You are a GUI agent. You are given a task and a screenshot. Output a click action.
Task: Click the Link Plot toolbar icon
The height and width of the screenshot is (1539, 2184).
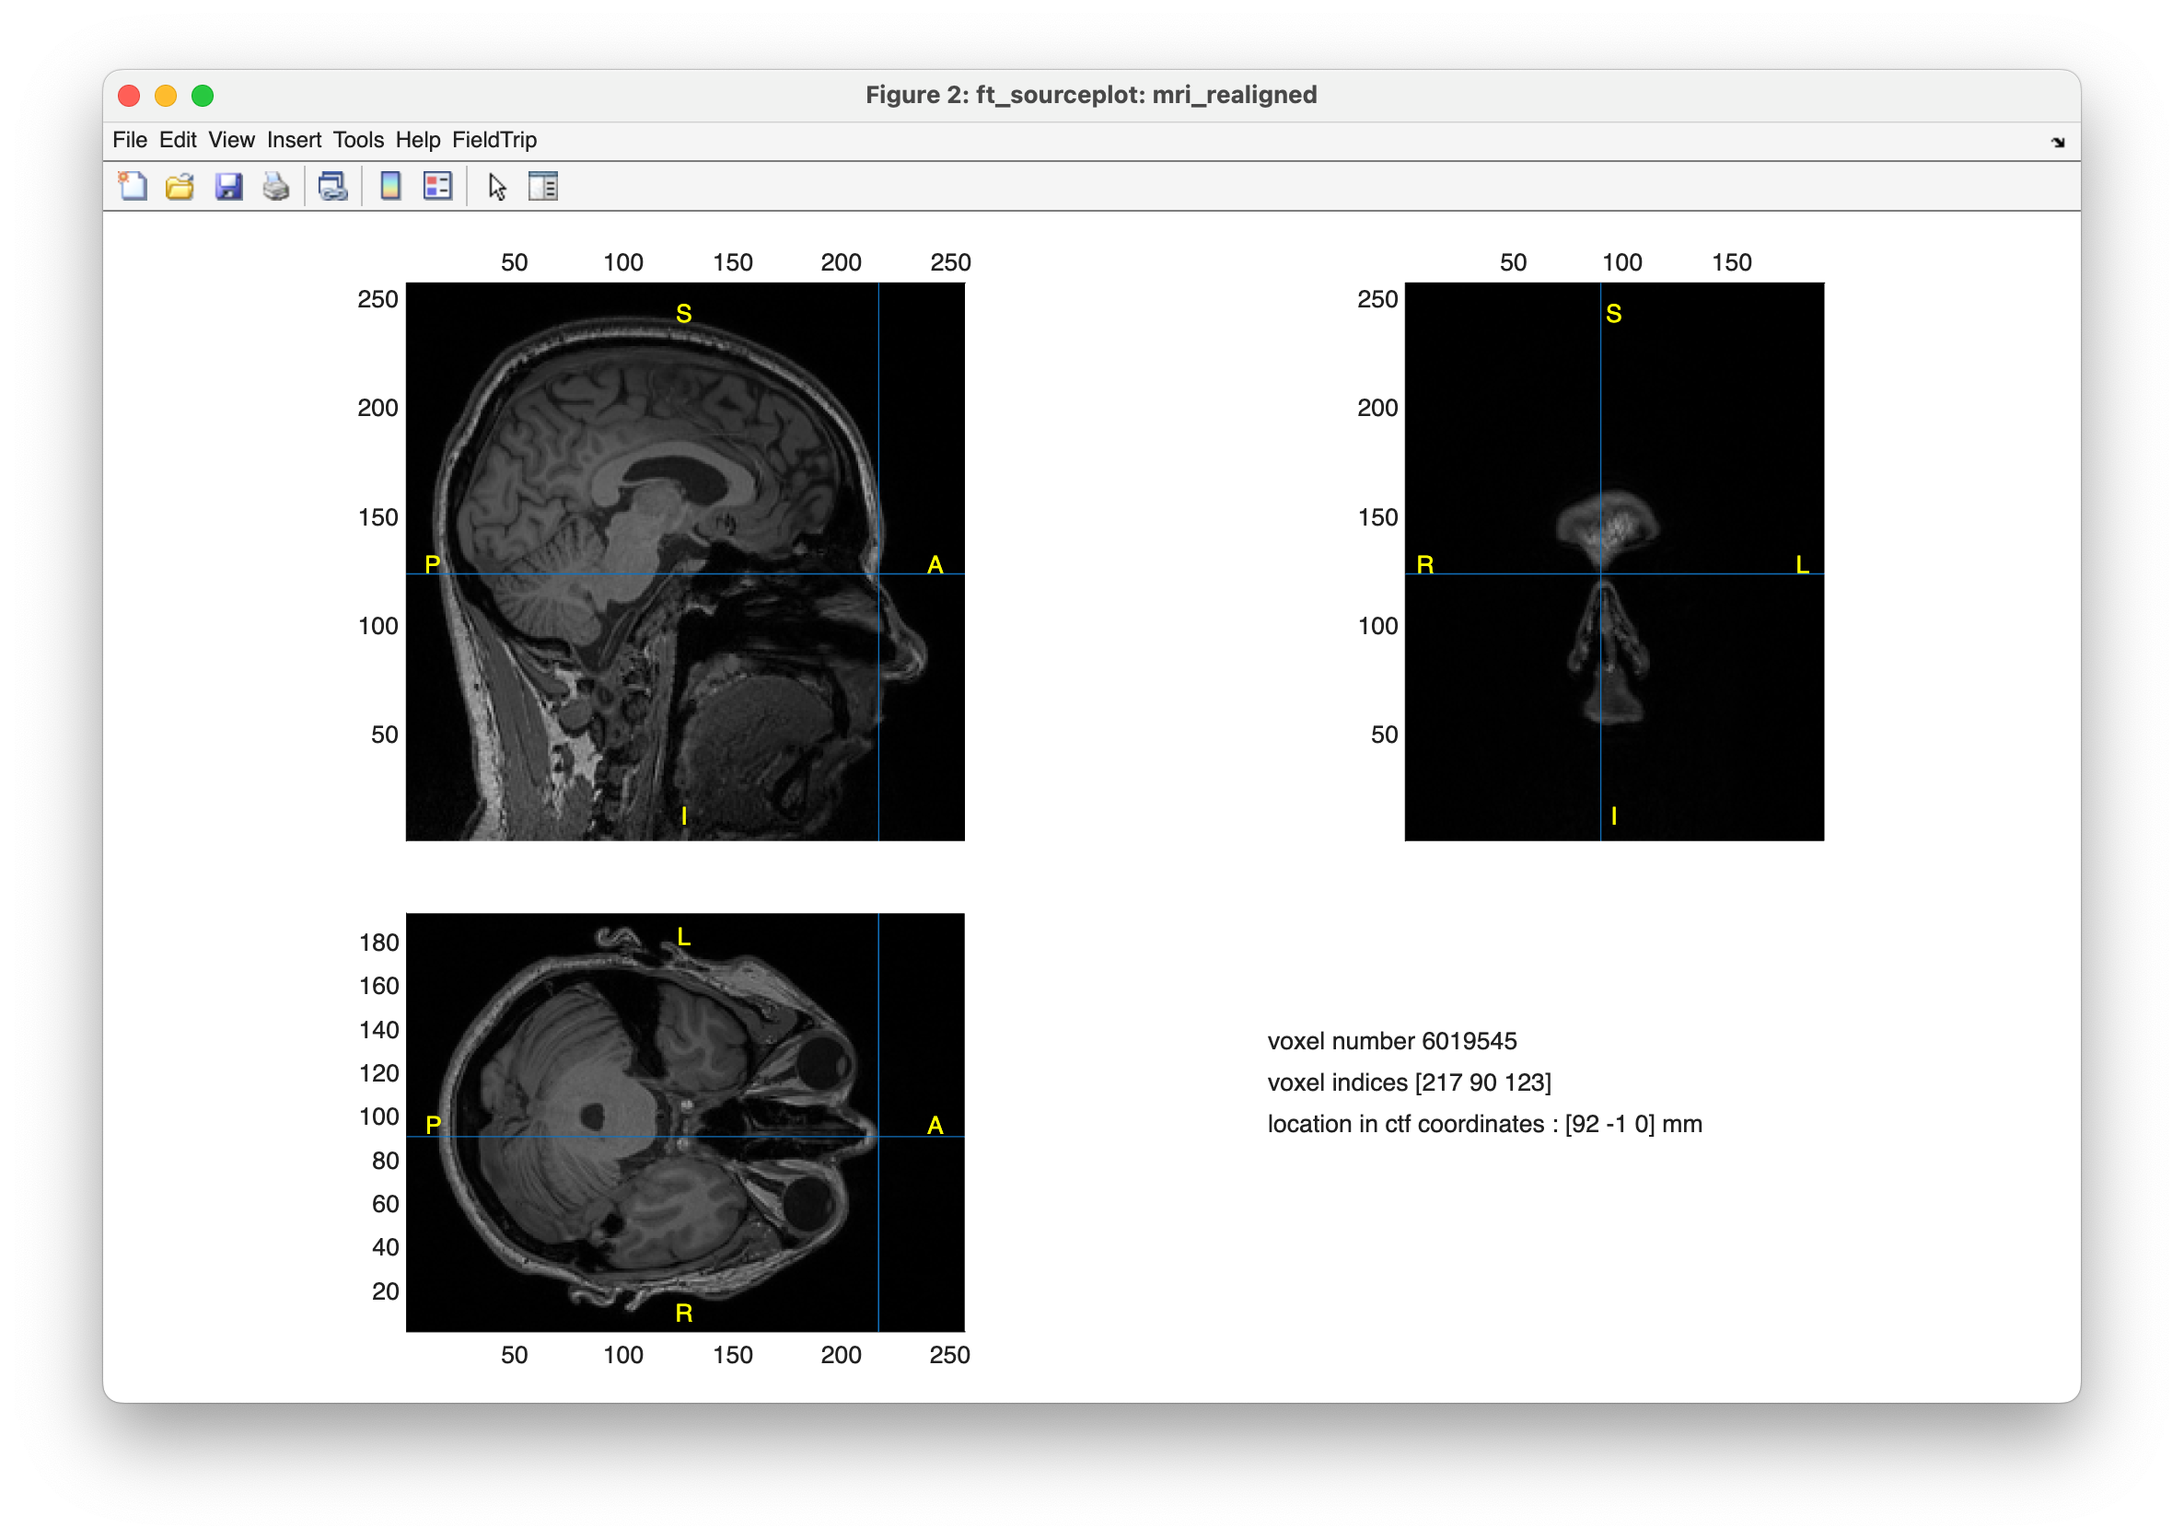[x=333, y=187]
